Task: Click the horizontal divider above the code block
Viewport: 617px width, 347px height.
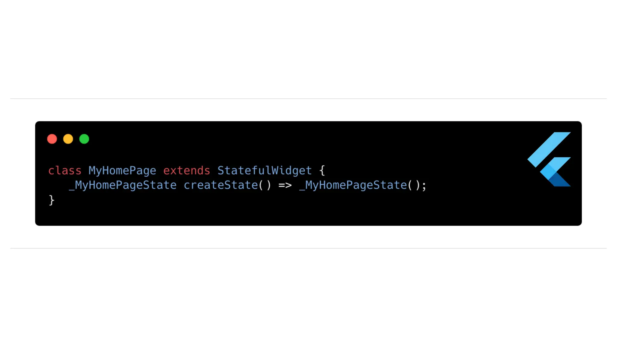Action: point(308,98)
